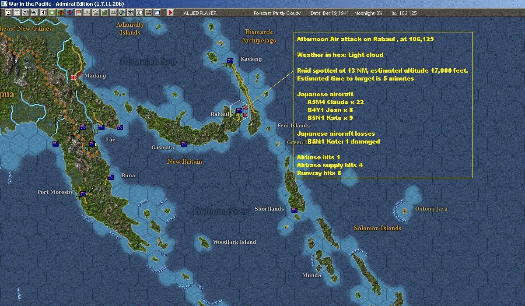
Task: Open the OP toolbar button
Action: tap(139, 13)
